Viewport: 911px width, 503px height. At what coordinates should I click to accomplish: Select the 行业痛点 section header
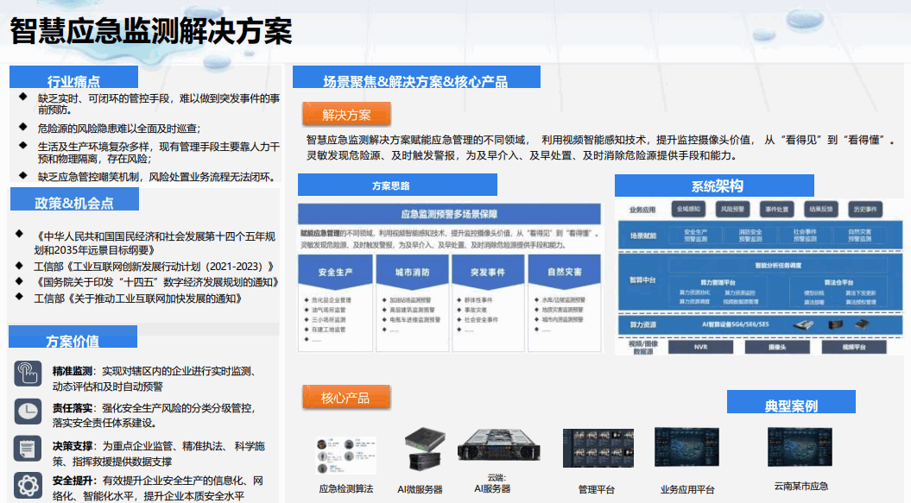73,80
